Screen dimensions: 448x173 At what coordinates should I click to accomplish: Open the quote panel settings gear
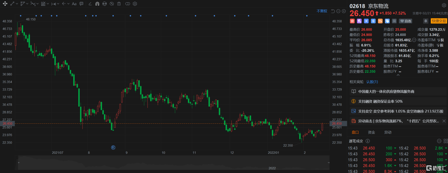tap(444, 6)
